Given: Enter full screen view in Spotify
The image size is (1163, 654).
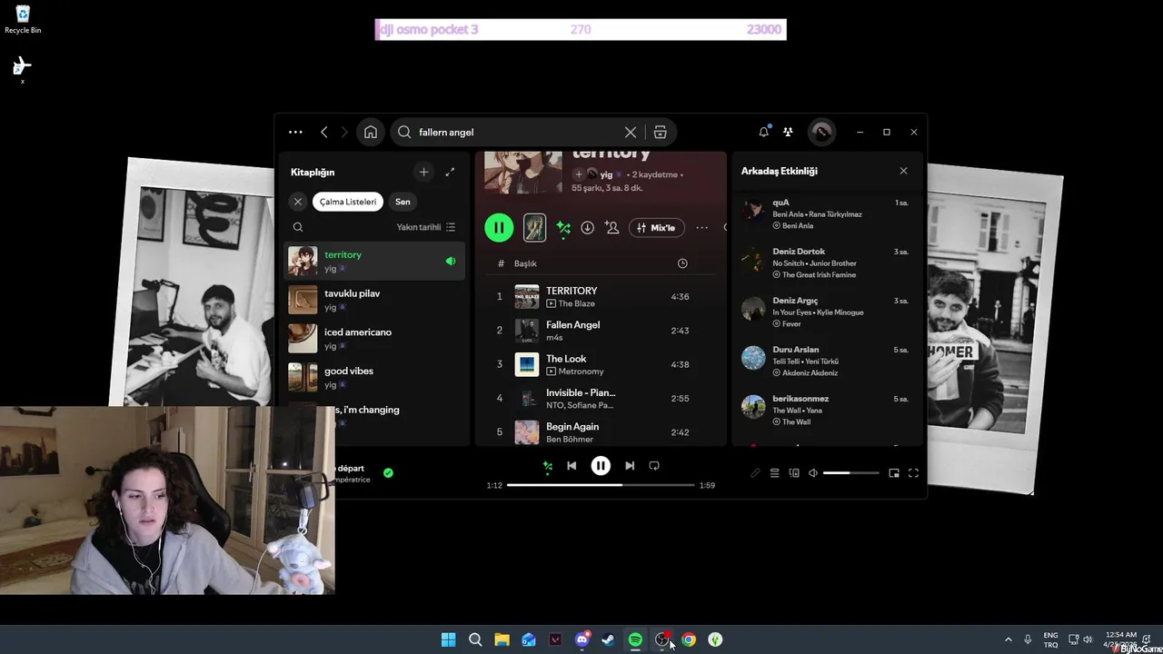Looking at the screenshot, I should [x=914, y=473].
